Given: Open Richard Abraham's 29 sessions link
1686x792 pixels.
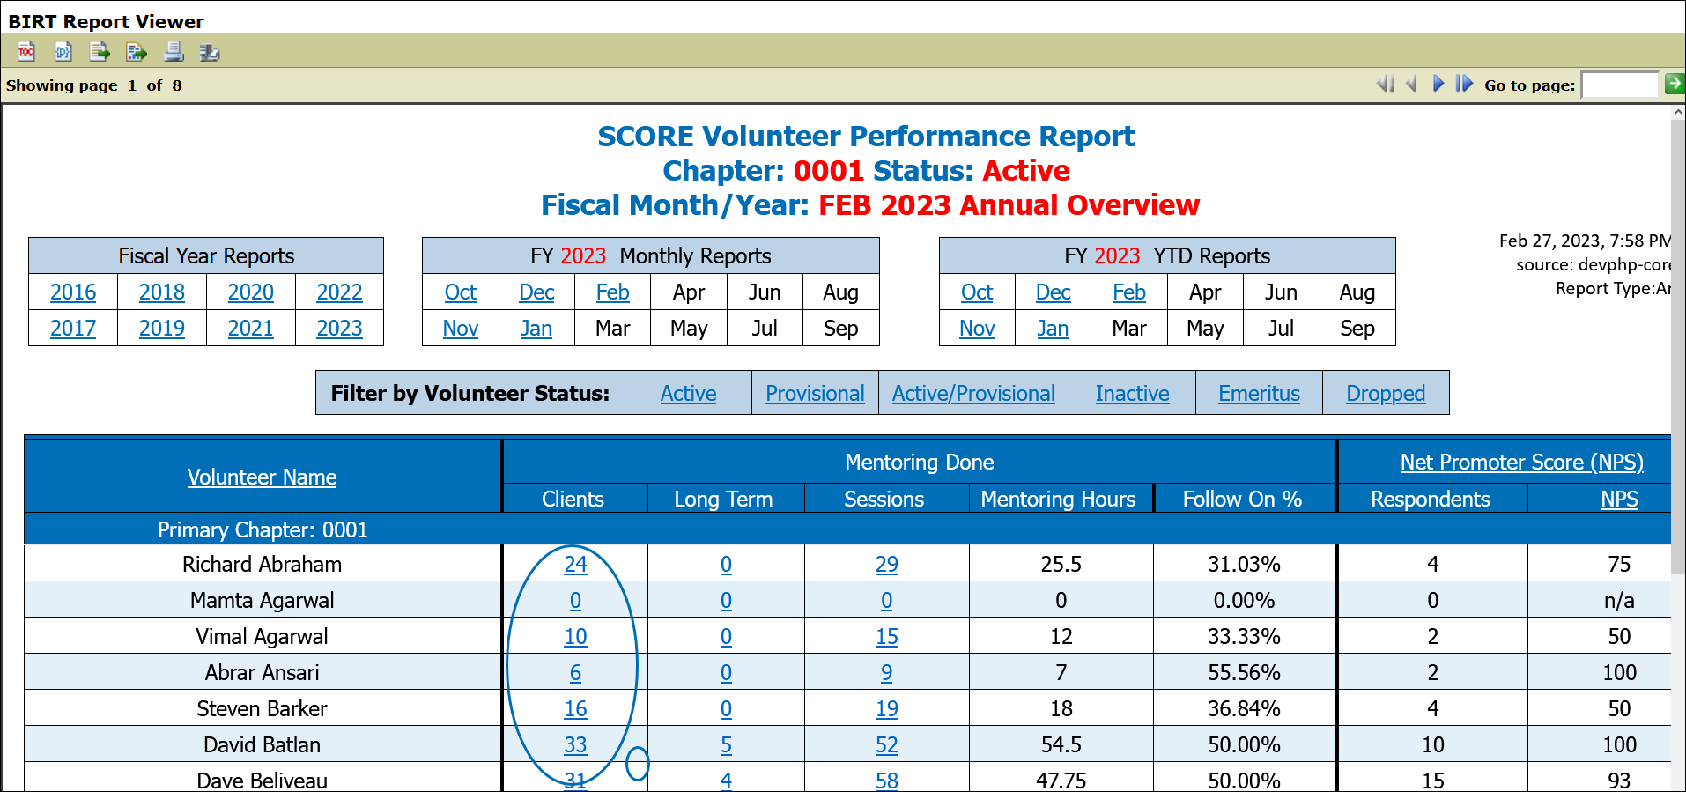Looking at the screenshot, I should [x=887, y=564].
